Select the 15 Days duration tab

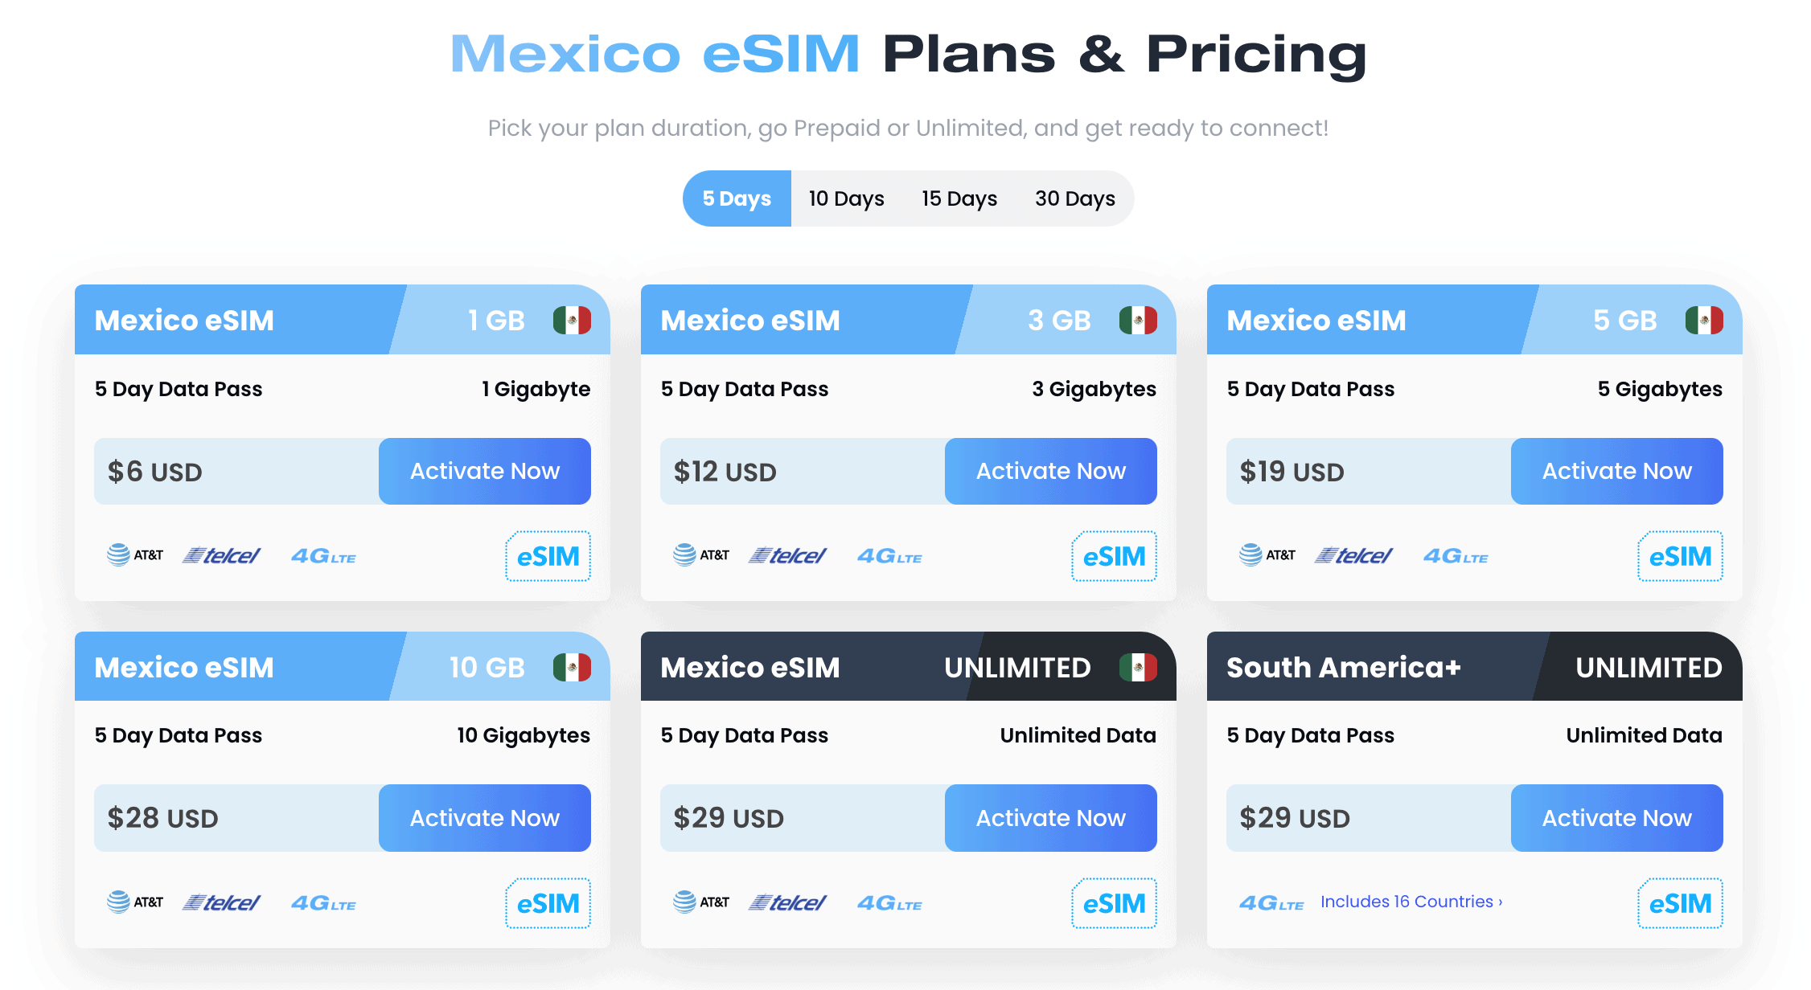(x=959, y=198)
